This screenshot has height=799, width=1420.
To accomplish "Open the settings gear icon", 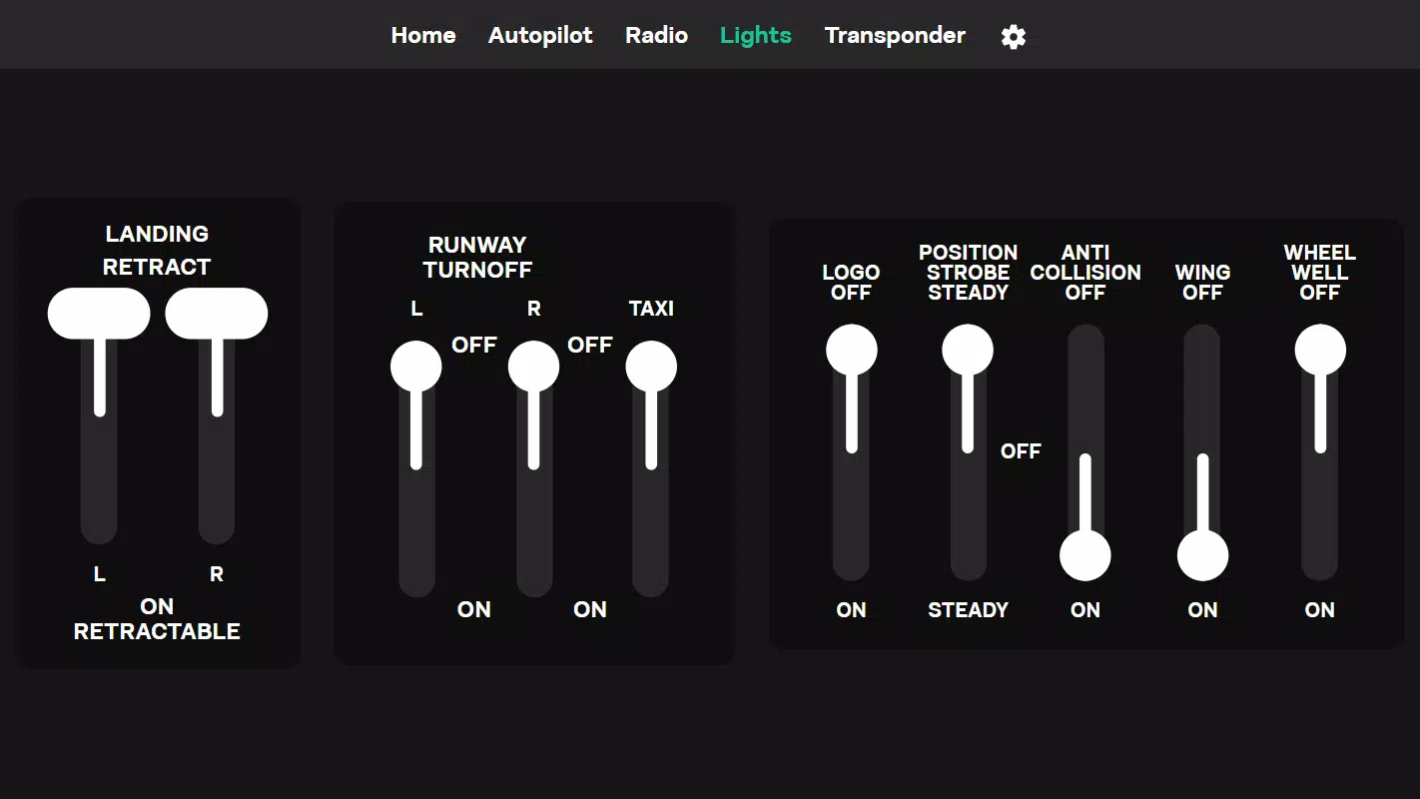I will [1014, 37].
